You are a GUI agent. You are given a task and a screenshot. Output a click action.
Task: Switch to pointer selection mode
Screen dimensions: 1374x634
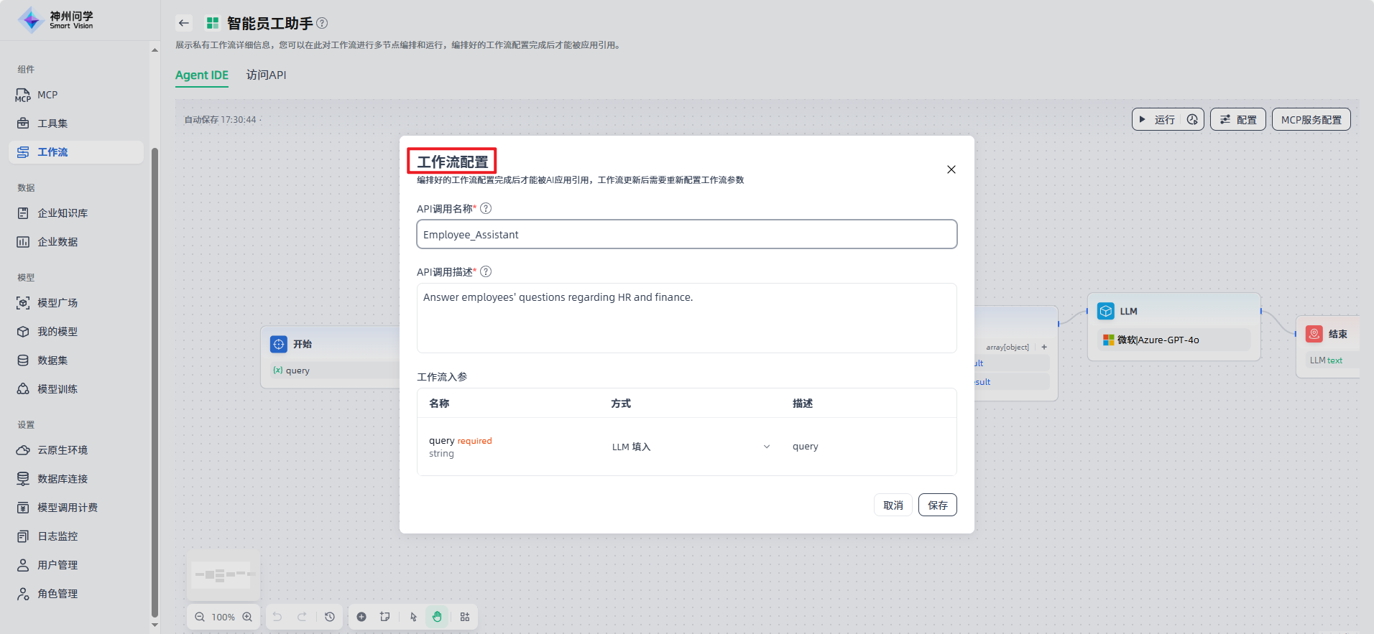point(413,617)
